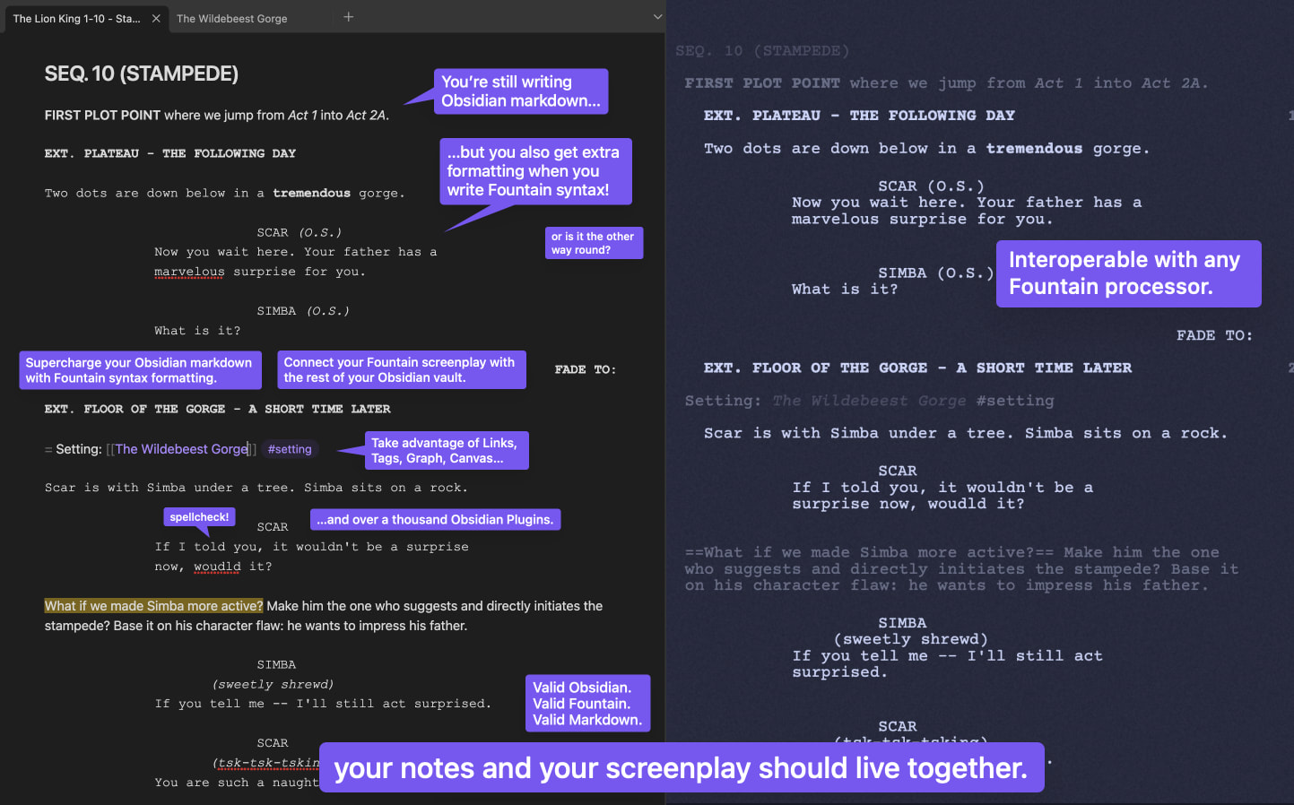Click the SEQ. 10 STAMPEDE heading
Viewport: 1294px width, 805px height.
click(x=141, y=74)
